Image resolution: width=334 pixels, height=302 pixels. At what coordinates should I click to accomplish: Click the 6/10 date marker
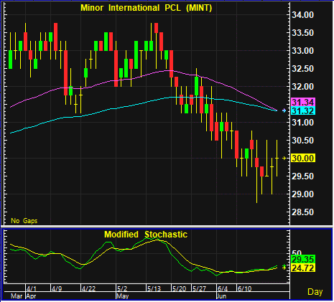244,288
